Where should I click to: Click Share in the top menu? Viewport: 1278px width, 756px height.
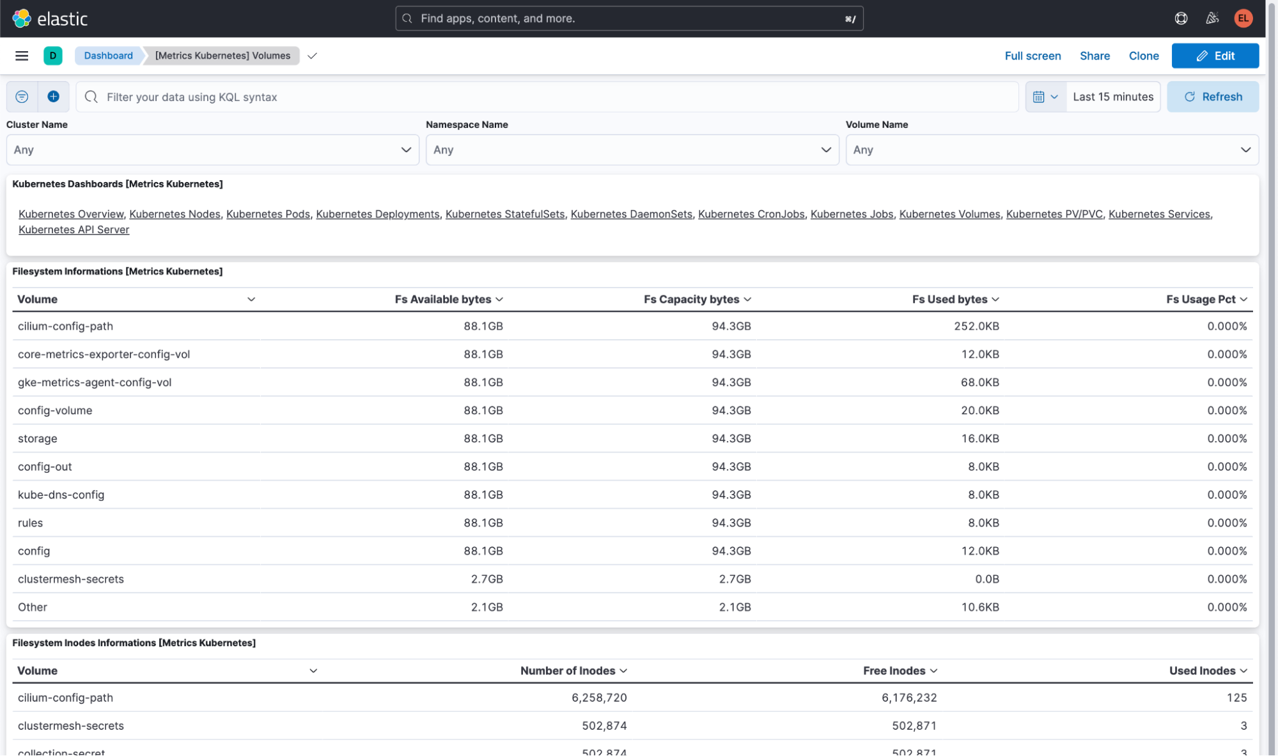click(x=1095, y=56)
